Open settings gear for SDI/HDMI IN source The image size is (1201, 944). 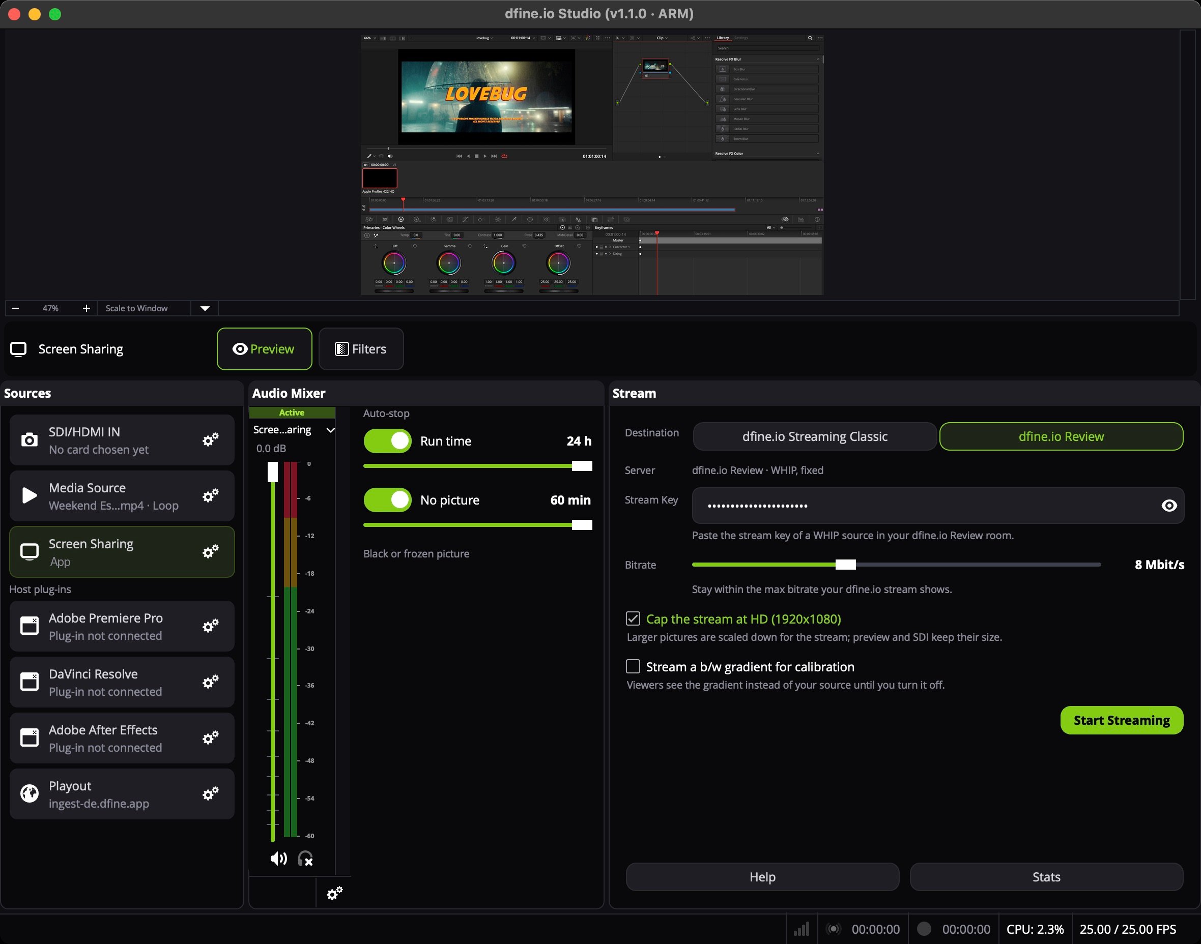[x=210, y=440]
